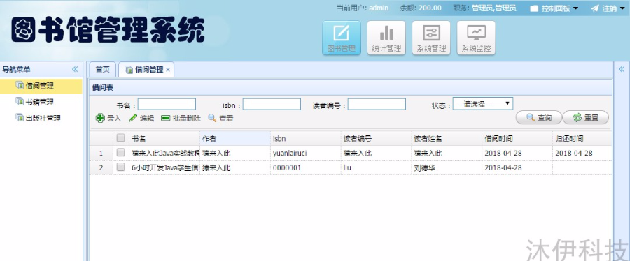Sort by the 读者姓名 column header
This screenshot has height=261, width=630.
tap(447, 138)
